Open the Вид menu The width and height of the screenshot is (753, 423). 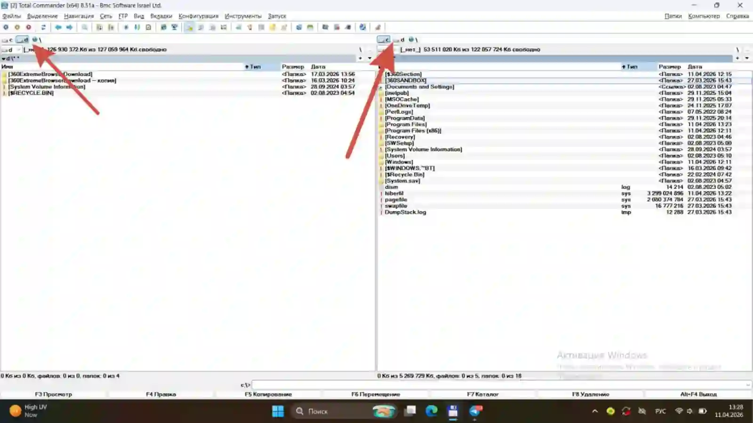pos(139,16)
